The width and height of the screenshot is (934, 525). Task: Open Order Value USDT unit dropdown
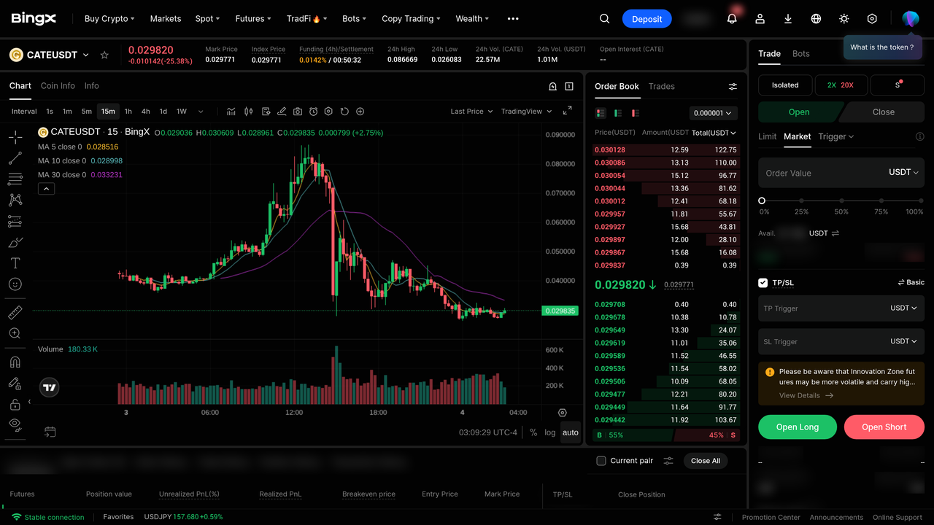pos(903,173)
